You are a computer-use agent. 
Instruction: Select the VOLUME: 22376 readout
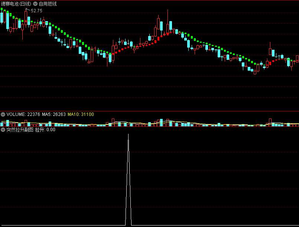tap(23, 114)
